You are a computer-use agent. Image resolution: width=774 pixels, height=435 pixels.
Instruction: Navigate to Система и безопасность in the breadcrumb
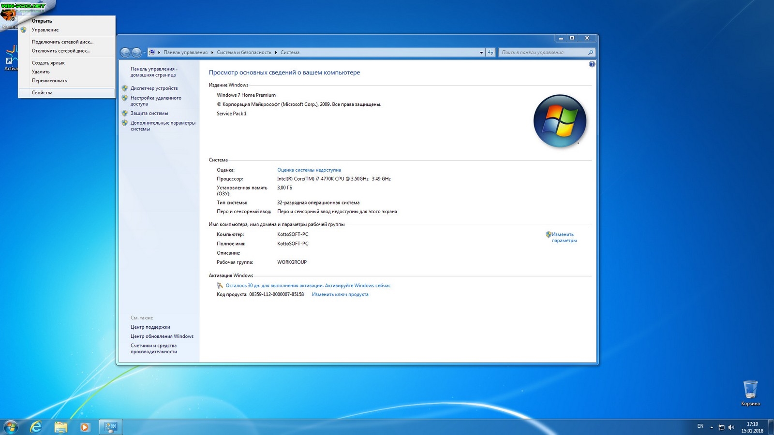pyautogui.click(x=244, y=52)
